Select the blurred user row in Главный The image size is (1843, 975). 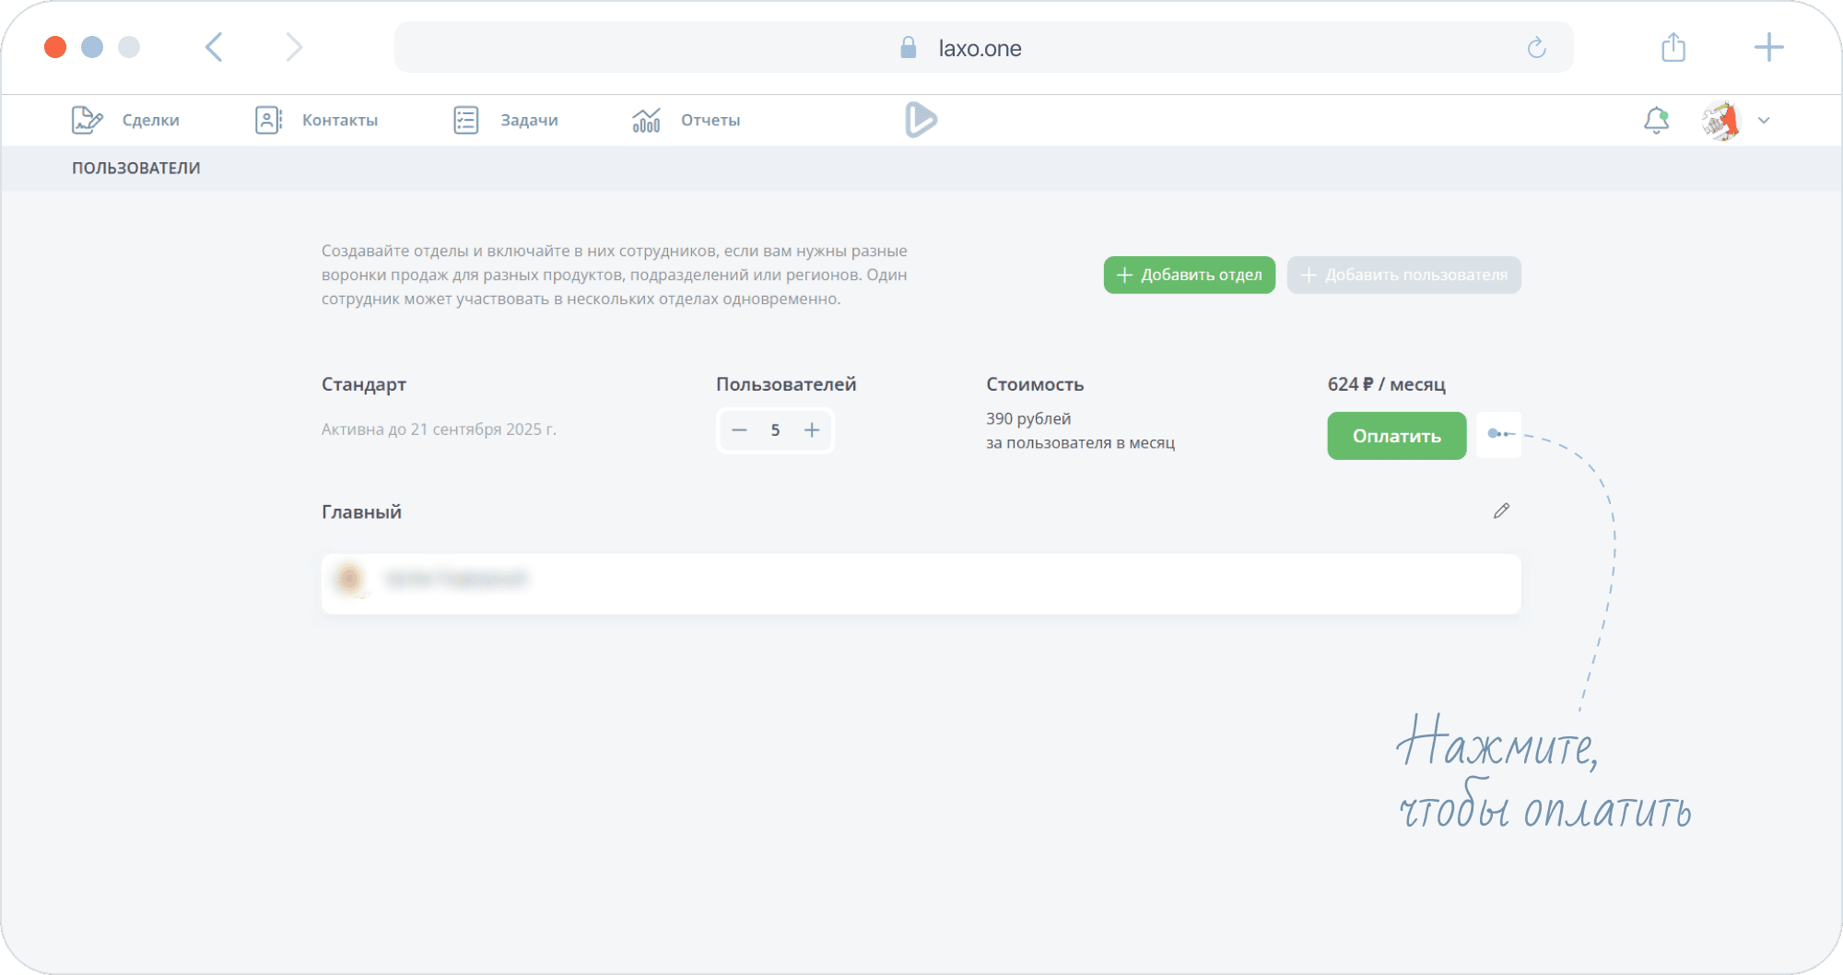tap(921, 583)
